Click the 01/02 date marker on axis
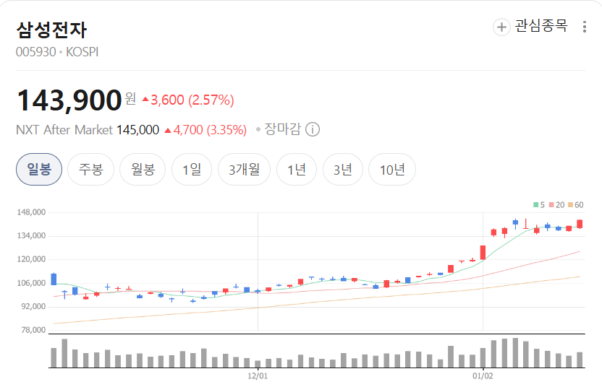This screenshot has width=602, height=387. coord(483,376)
